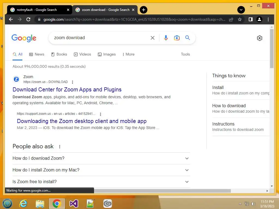
Task: Open the More search filters menu
Action: [129, 54]
